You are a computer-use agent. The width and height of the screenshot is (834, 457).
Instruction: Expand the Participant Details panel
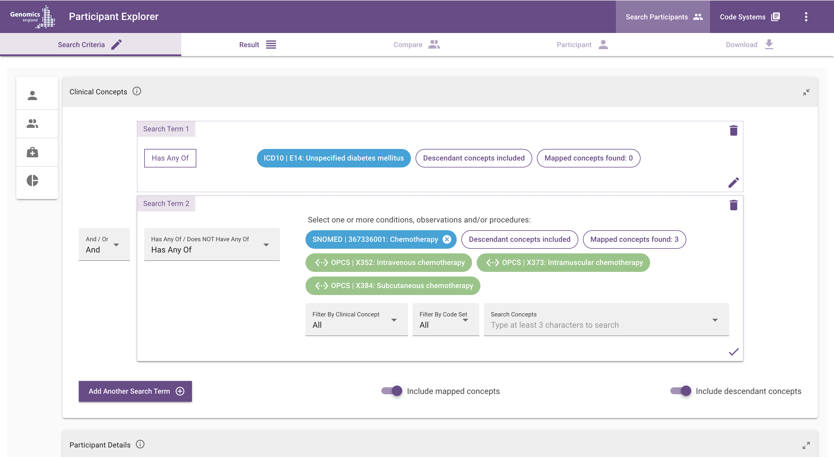point(806,445)
